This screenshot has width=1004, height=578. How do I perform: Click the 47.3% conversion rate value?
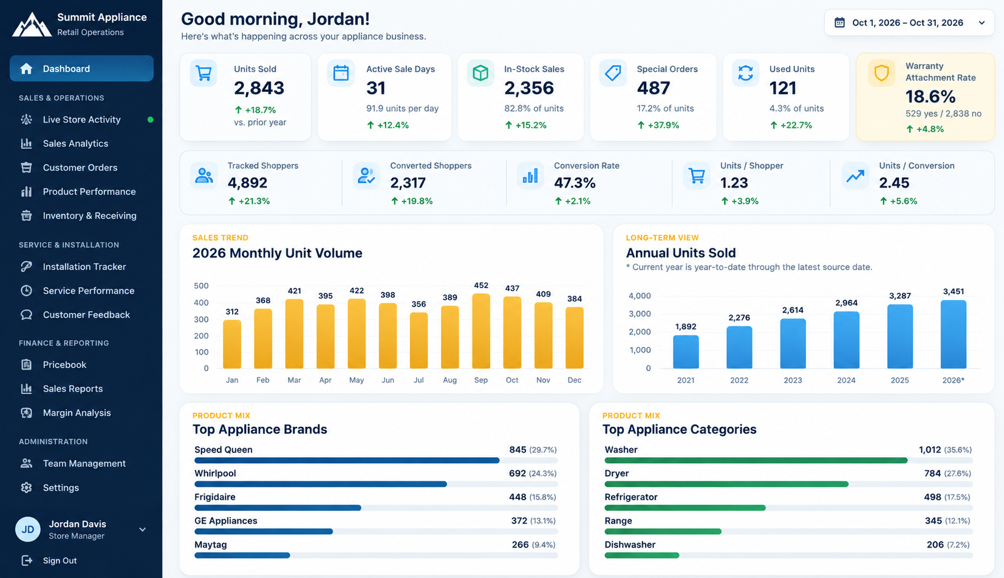click(x=575, y=183)
